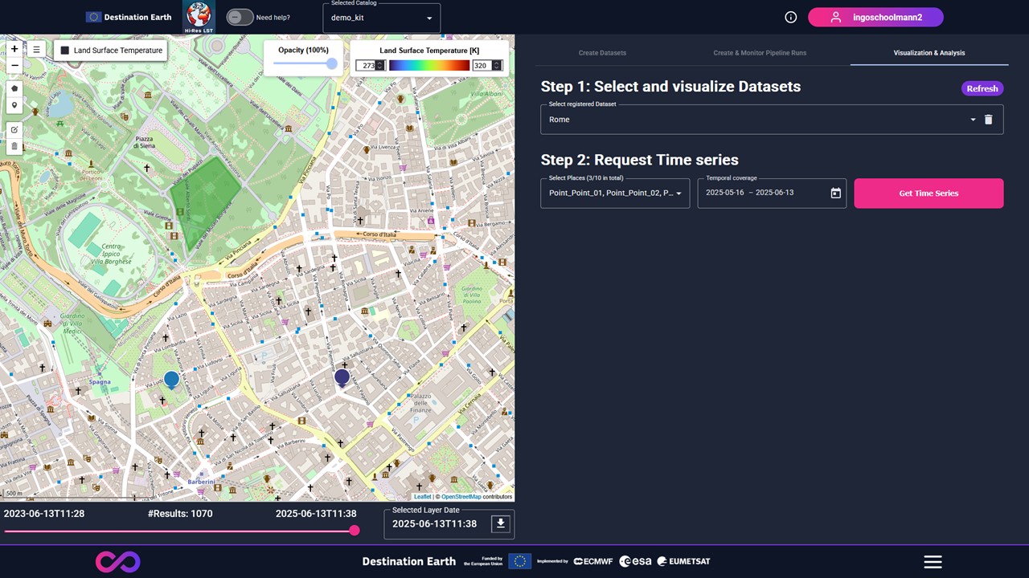
Task: Switch to the Create Datasets tab
Action: point(602,53)
